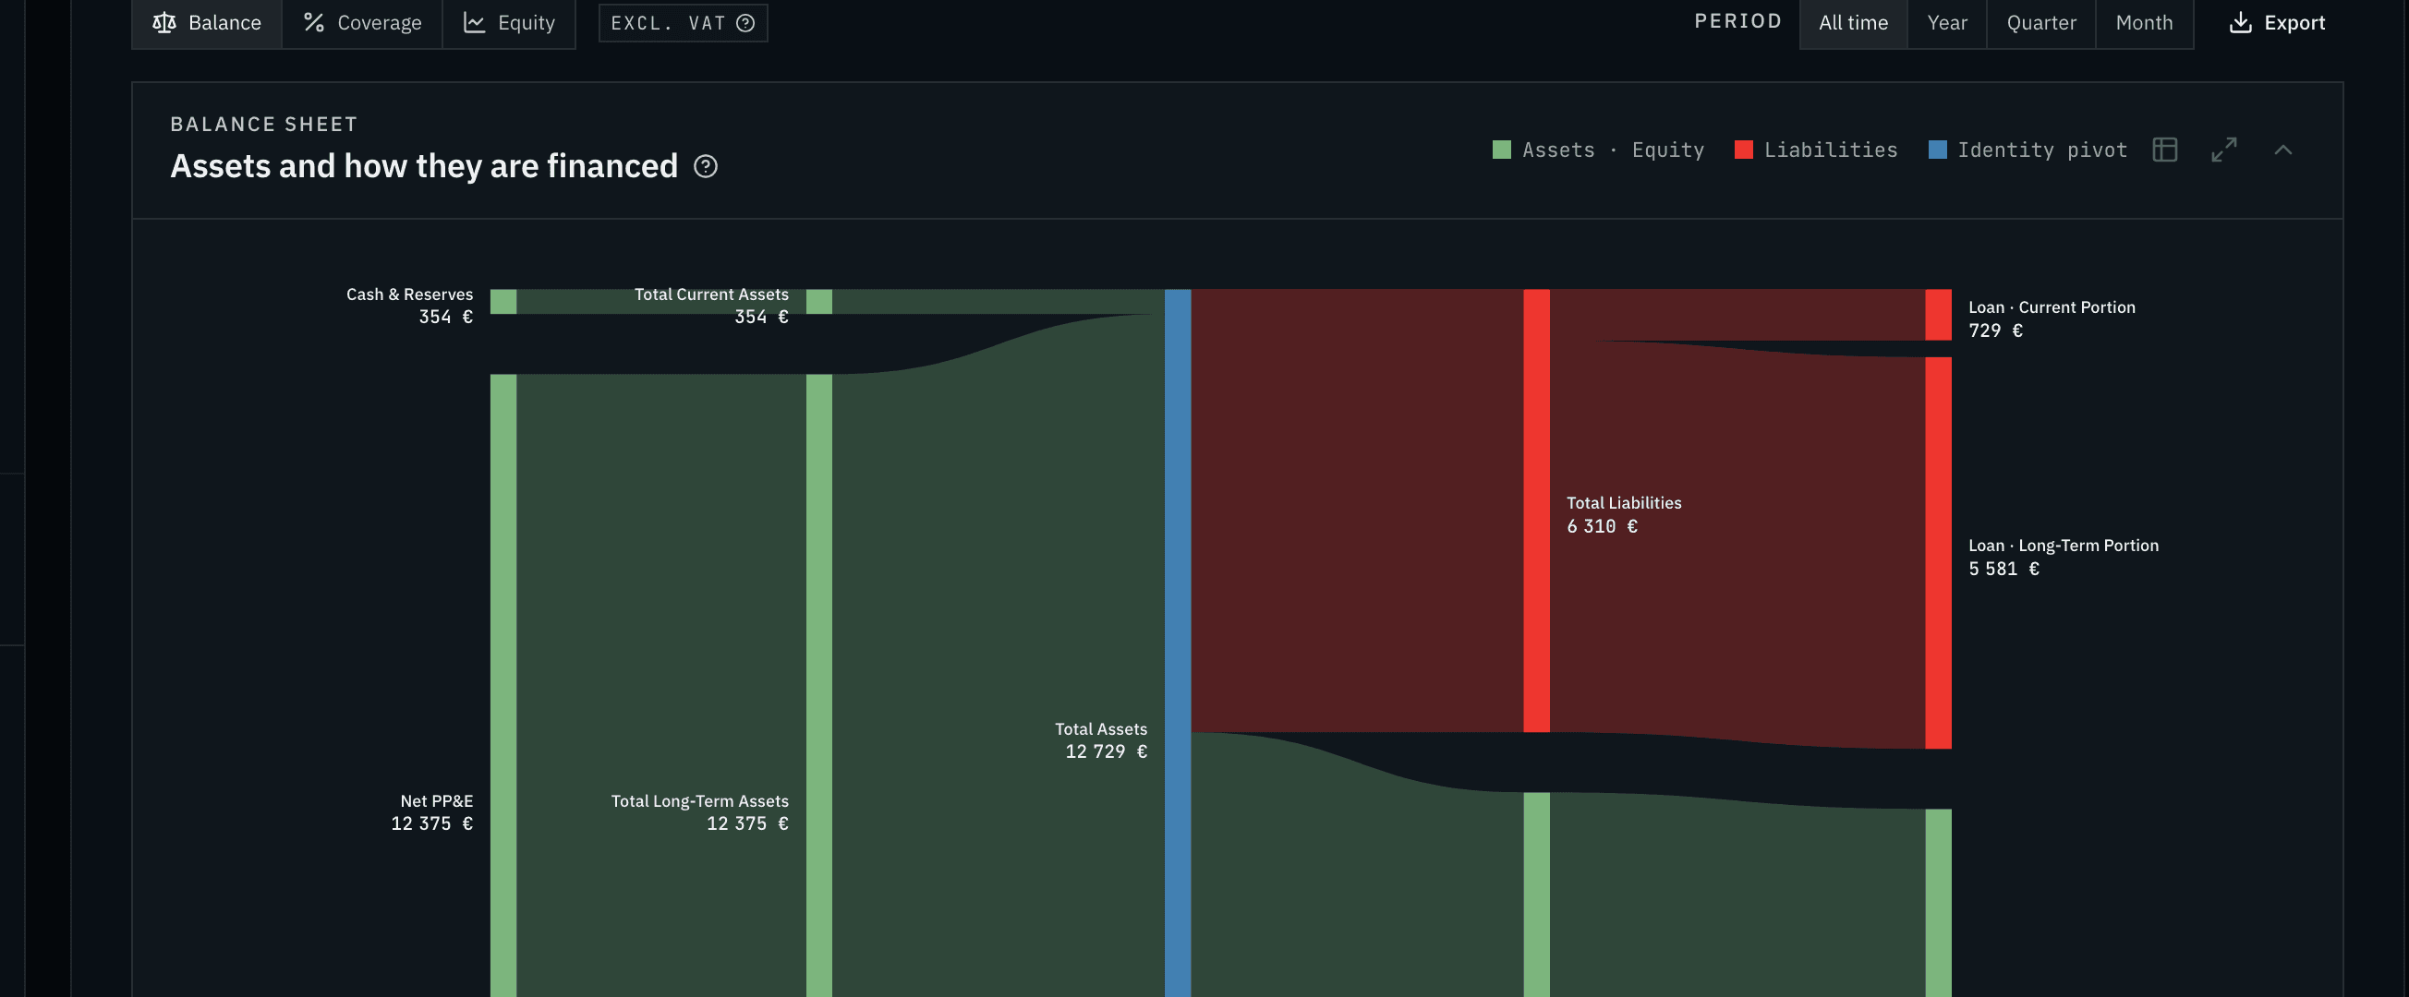The width and height of the screenshot is (2409, 997).
Task: Click the Total Long-Term Assets label
Action: [x=699, y=800]
